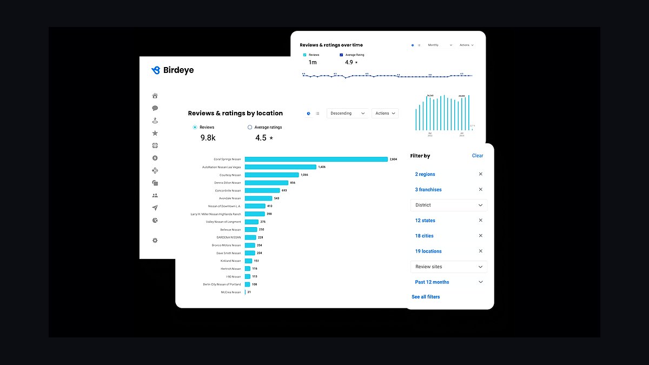The image size is (649, 365).
Task: Select chart view icon in over-time panel
Action: 413,45
